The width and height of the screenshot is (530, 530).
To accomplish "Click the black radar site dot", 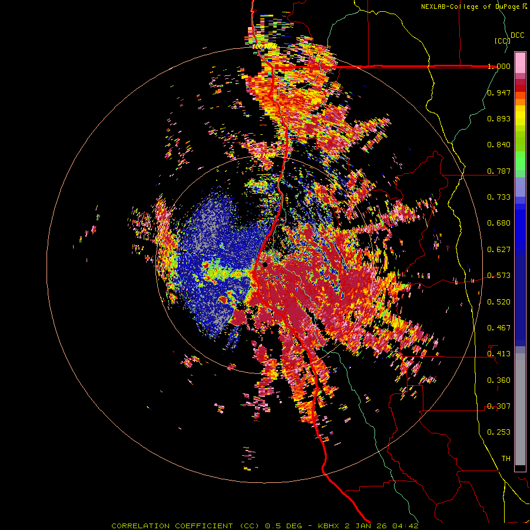I will (x=265, y=264).
